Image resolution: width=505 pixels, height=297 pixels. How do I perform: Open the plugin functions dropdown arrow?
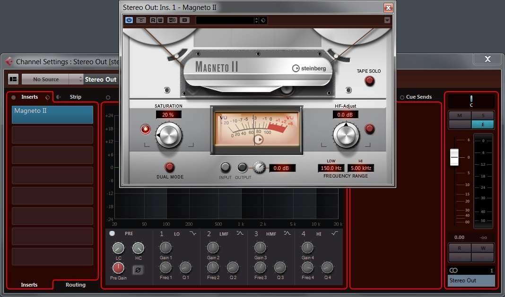(x=387, y=20)
